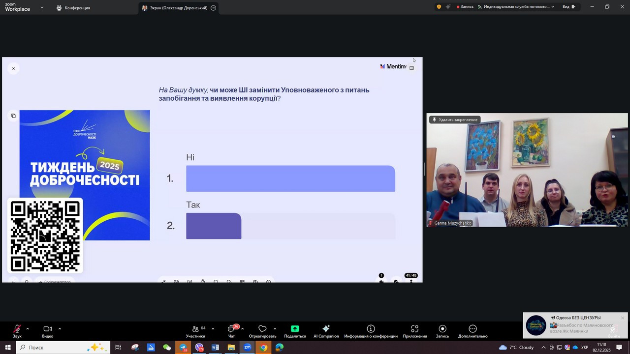The image size is (630, 354).
Task: Open the Zoom Workplace dropdown arrow
Action: (42, 7)
